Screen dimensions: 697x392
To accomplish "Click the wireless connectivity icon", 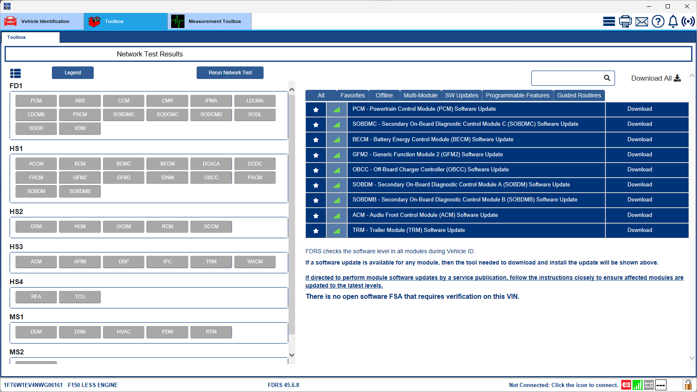I will 688,21.
